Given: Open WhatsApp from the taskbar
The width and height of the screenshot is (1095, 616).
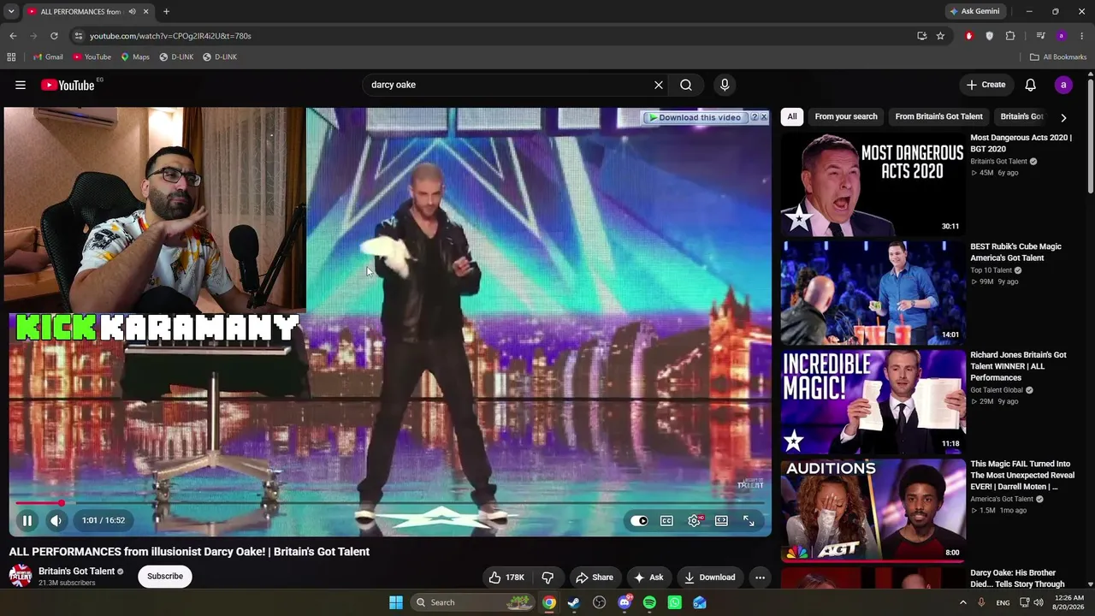Looking at the screenshot, I should click(x=675, y=602).
